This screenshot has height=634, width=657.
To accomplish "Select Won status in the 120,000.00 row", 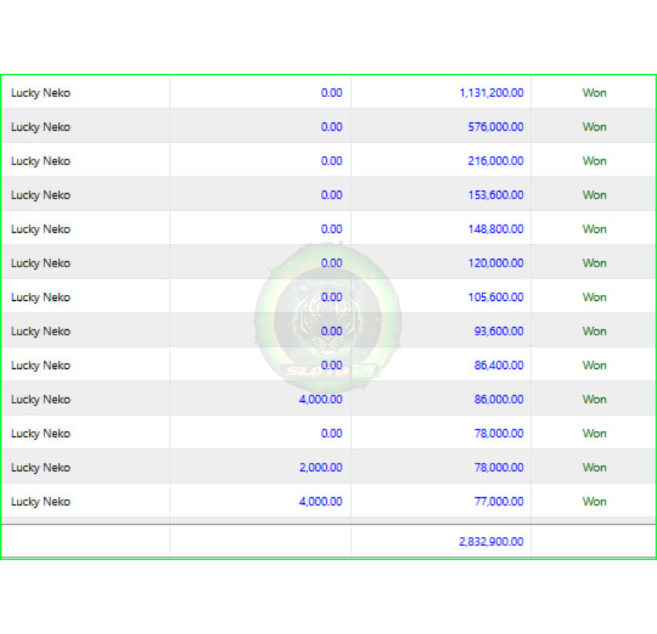I will click(594, 263).
